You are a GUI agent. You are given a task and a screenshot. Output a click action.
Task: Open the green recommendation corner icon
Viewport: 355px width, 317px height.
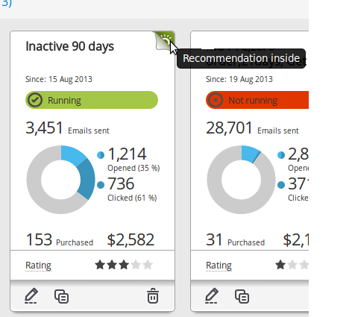[x=165, y=40]
